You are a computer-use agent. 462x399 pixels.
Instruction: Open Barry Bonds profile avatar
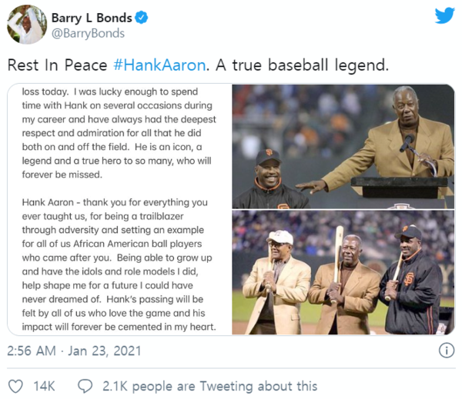tap(27, 25)
